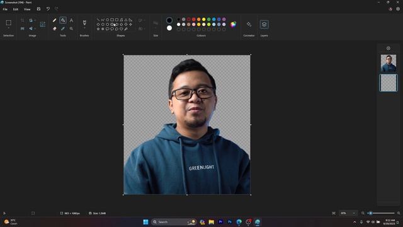Click the taskbar Search box

(x=174, y=222)
